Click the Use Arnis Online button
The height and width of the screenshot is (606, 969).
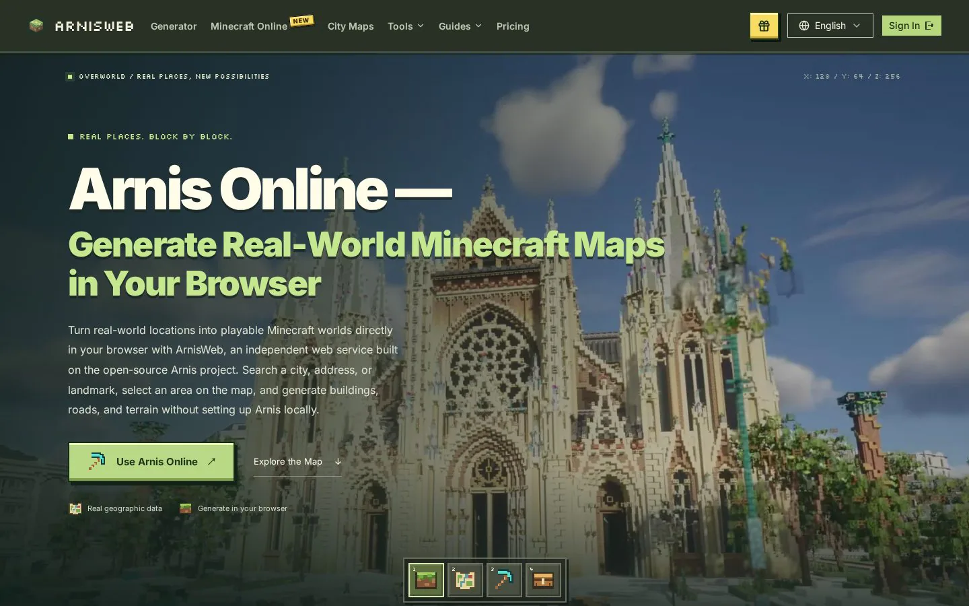click(x=151, y=461)
